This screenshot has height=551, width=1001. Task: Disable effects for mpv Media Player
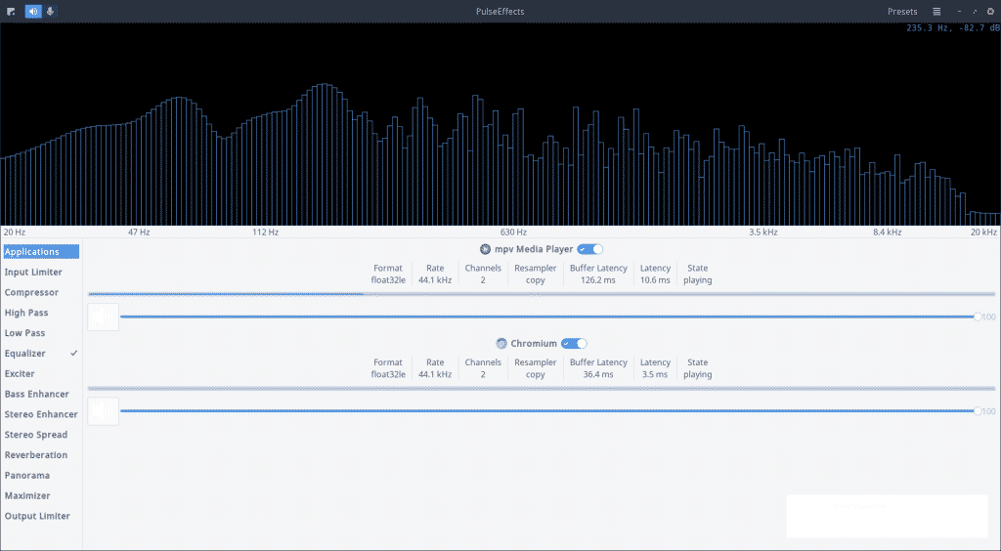pyautogui.click(x=589, y=249)
